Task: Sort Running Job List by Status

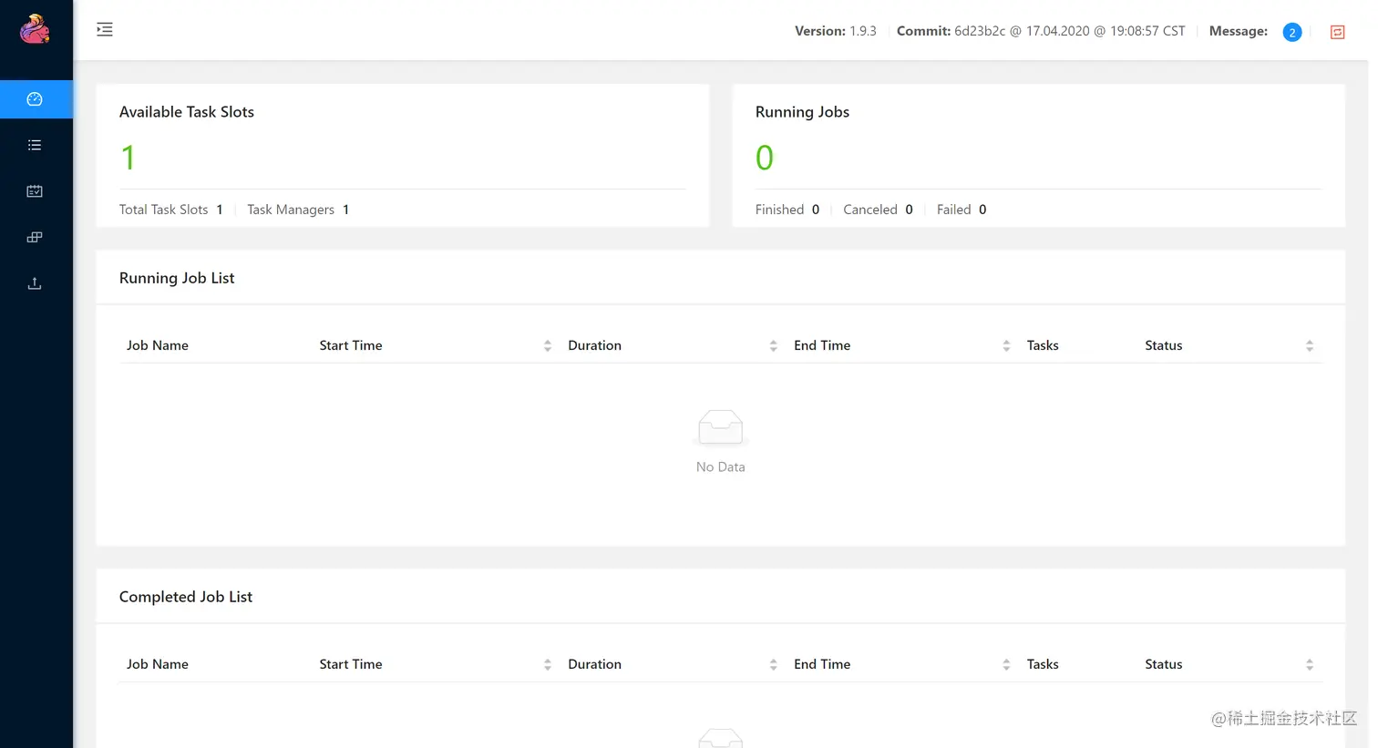Action: coord(1309,346)
